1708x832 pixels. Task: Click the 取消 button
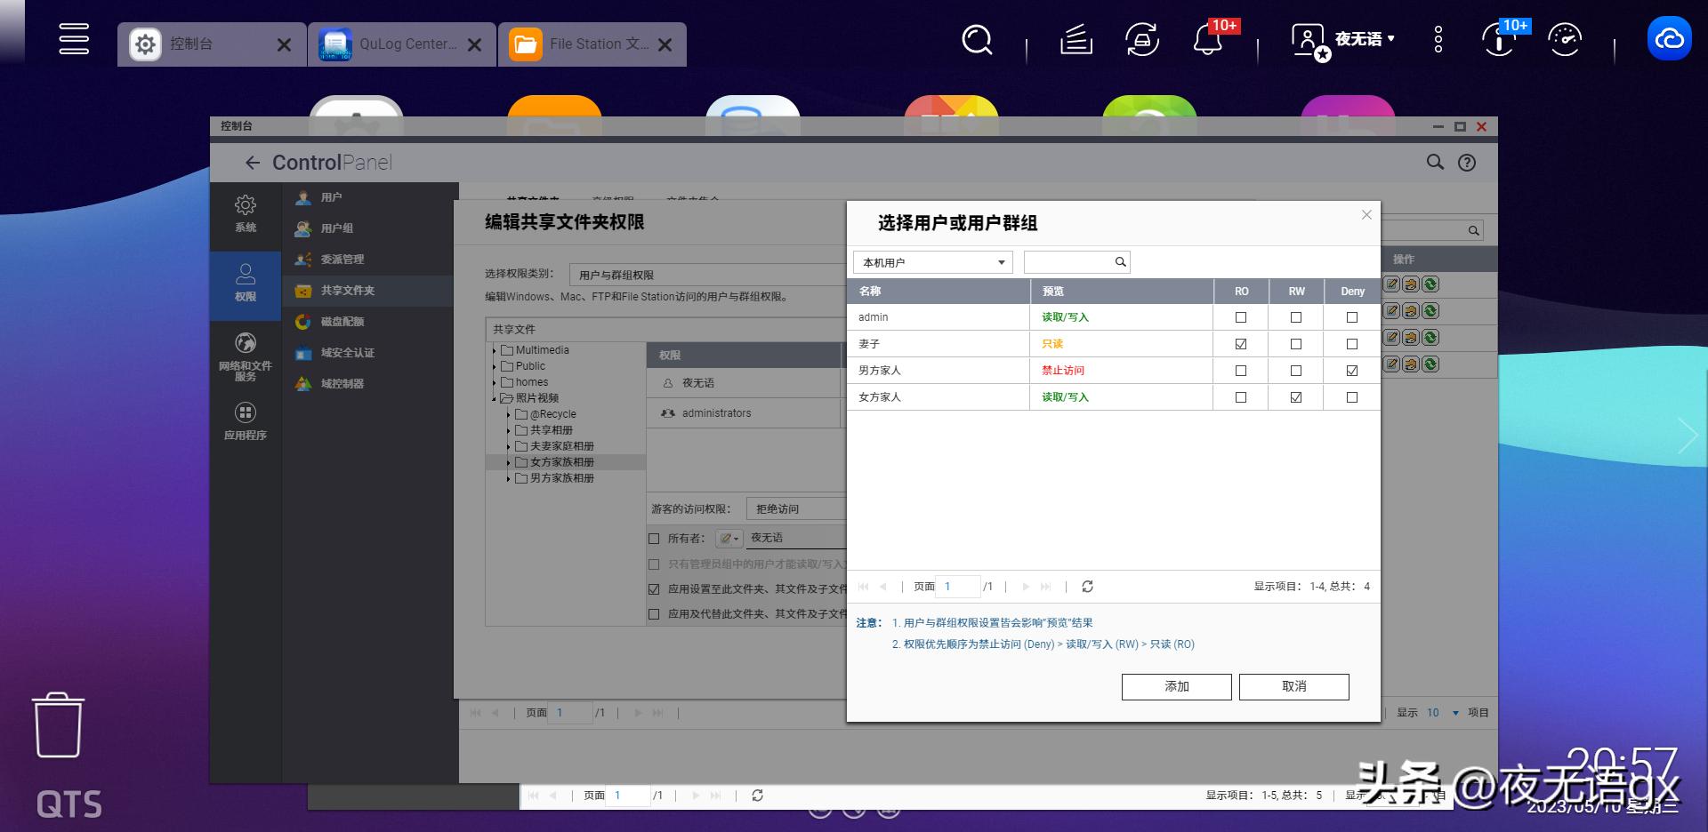[1293, 686]
